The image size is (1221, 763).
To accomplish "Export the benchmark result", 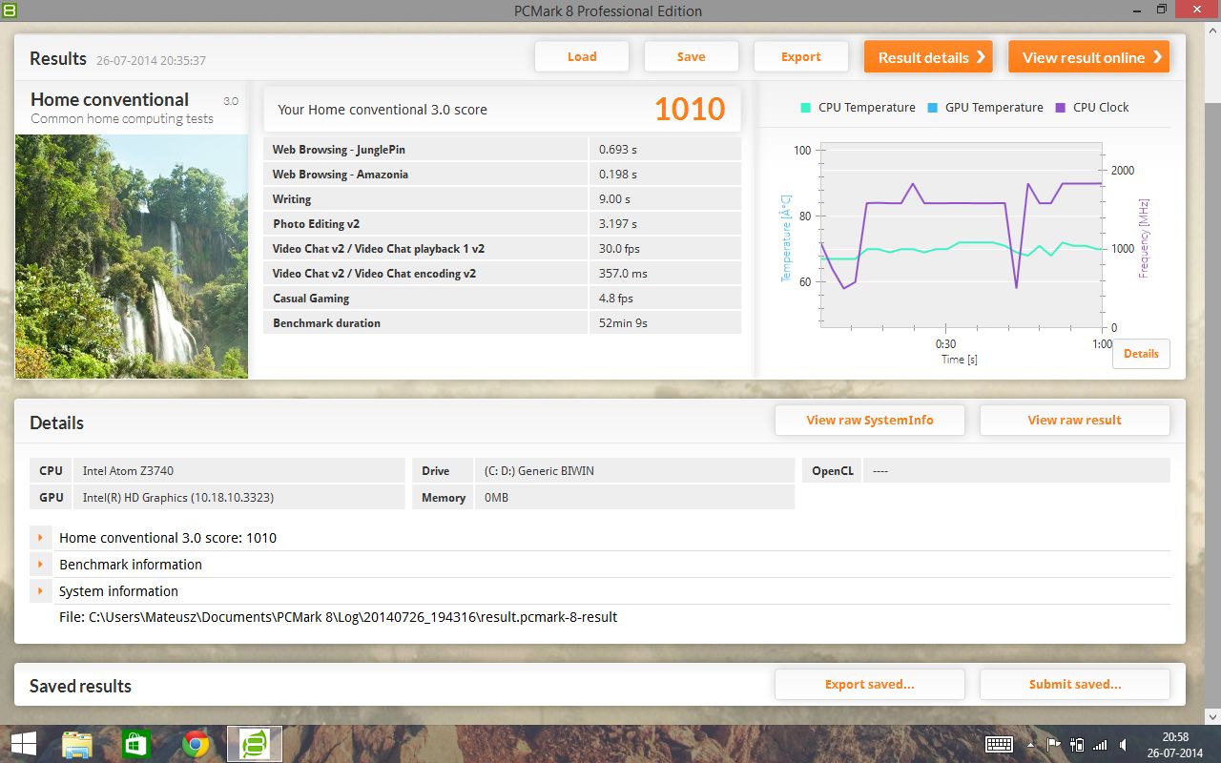I will [801, 56].
